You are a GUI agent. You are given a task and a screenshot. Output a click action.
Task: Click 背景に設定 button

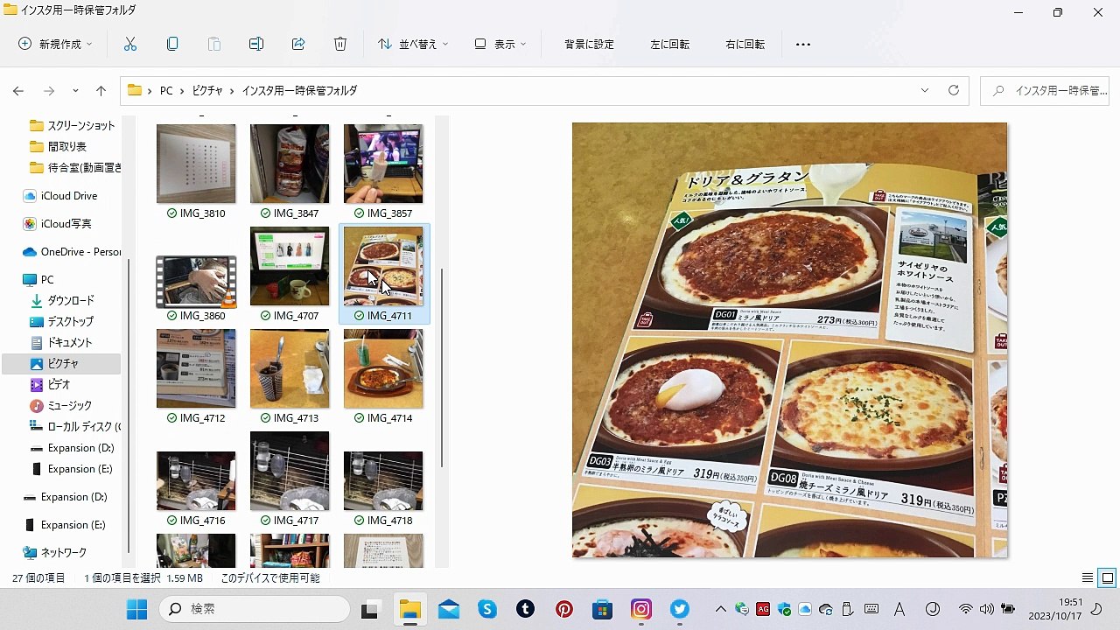pos(589,44)
